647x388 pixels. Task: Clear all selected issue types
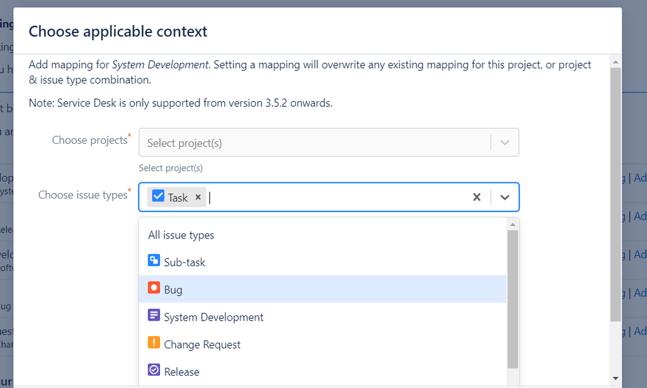point(477,197)
